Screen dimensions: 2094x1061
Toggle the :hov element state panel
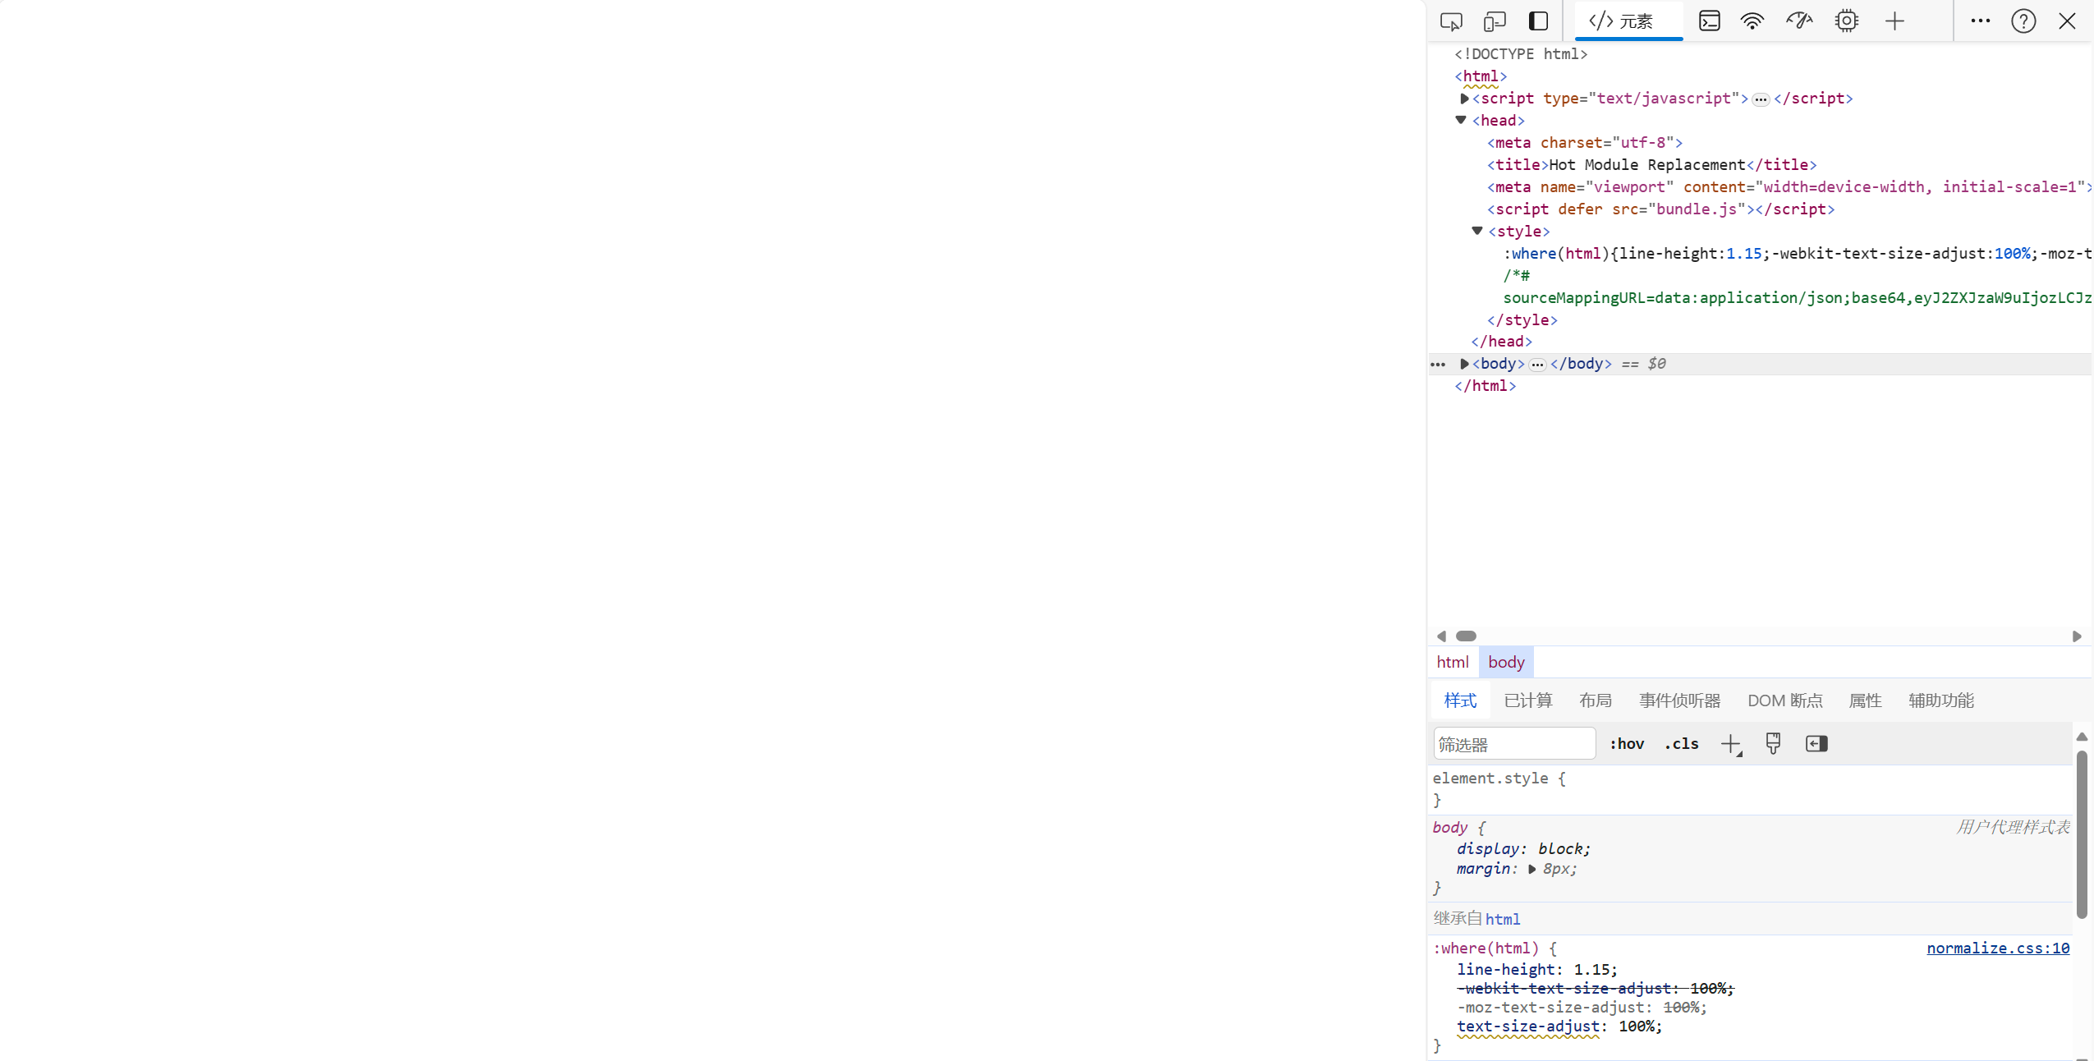[1627, 744]
